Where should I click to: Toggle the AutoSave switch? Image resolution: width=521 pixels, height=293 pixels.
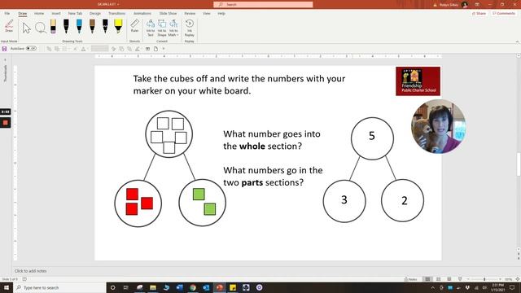[31, 49]
